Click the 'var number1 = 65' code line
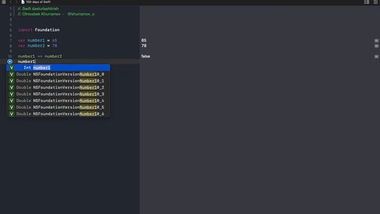This screenshot has height=214, width=380. coord(37,40)
